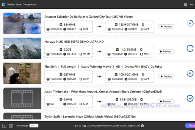Screen dimensions: 195x130
Task: Open output settings gear for The Shift video
Action: coord(143,74)
